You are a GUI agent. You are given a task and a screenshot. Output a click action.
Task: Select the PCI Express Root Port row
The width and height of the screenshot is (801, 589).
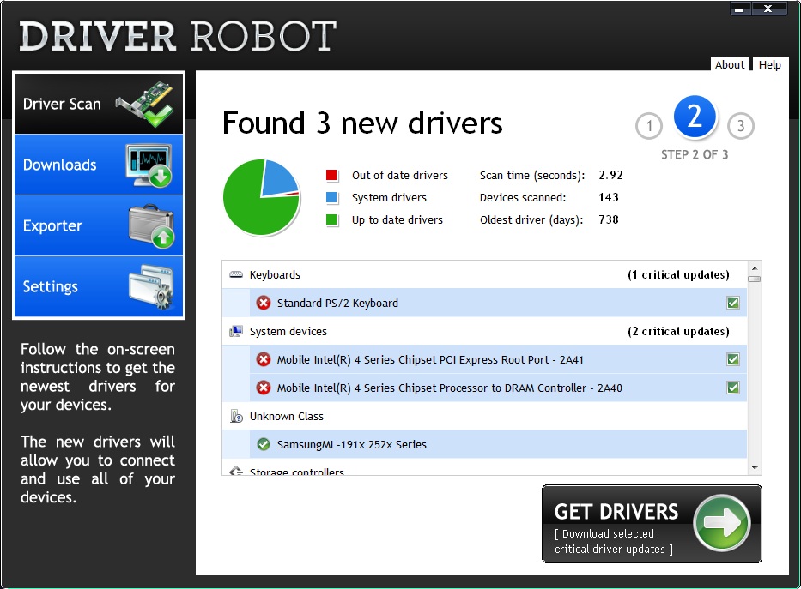pyautogui.click(x=484, y=359)
